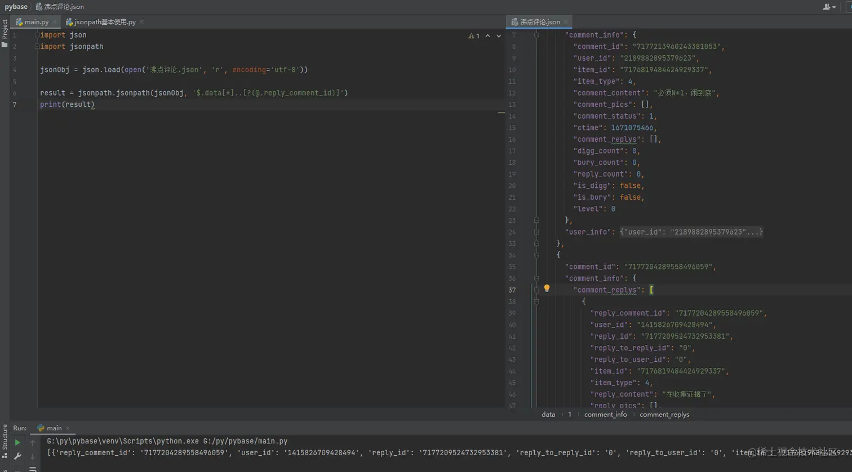
Task: Click the down arrow in Run panel
Action: tap(33, 456)
